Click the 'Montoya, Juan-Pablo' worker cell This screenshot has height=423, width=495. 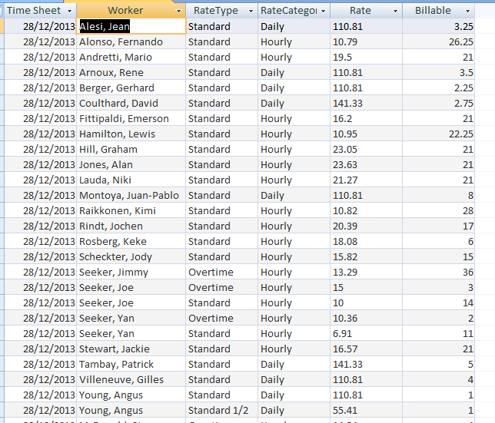[131, 196]
